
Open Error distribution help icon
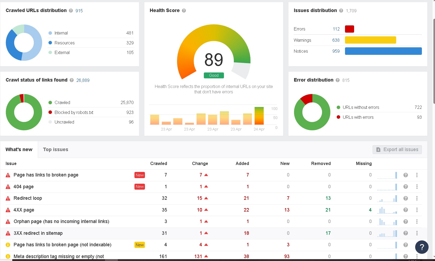pos(337,80)
